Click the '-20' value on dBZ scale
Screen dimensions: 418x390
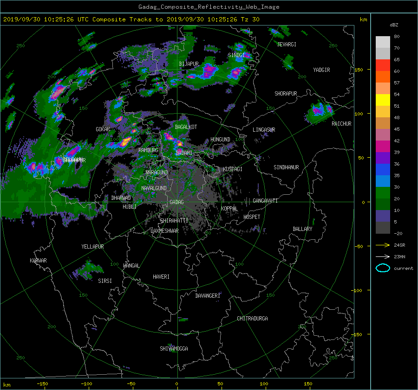pyautogui.click(x=398, y=233)
